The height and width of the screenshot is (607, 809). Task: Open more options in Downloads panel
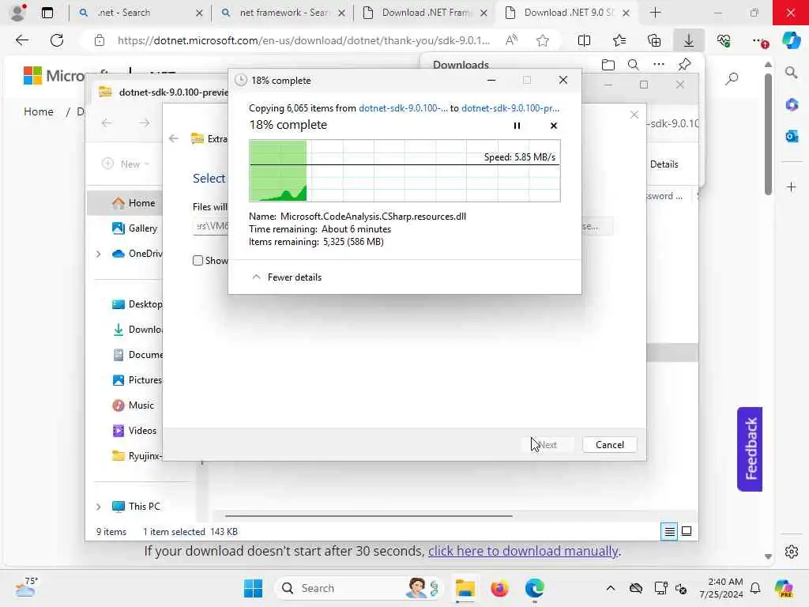pyautogui.click(x=658, y=65)
